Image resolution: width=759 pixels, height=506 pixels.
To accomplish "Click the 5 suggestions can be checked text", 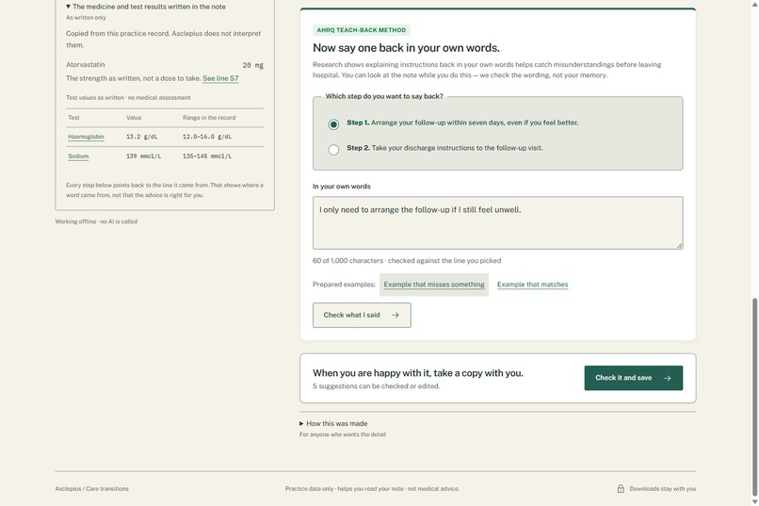I will pos(376,386).
